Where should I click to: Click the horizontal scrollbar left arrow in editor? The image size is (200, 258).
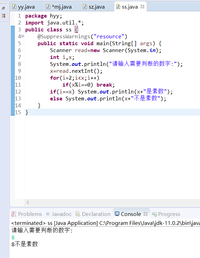(28, 202)
